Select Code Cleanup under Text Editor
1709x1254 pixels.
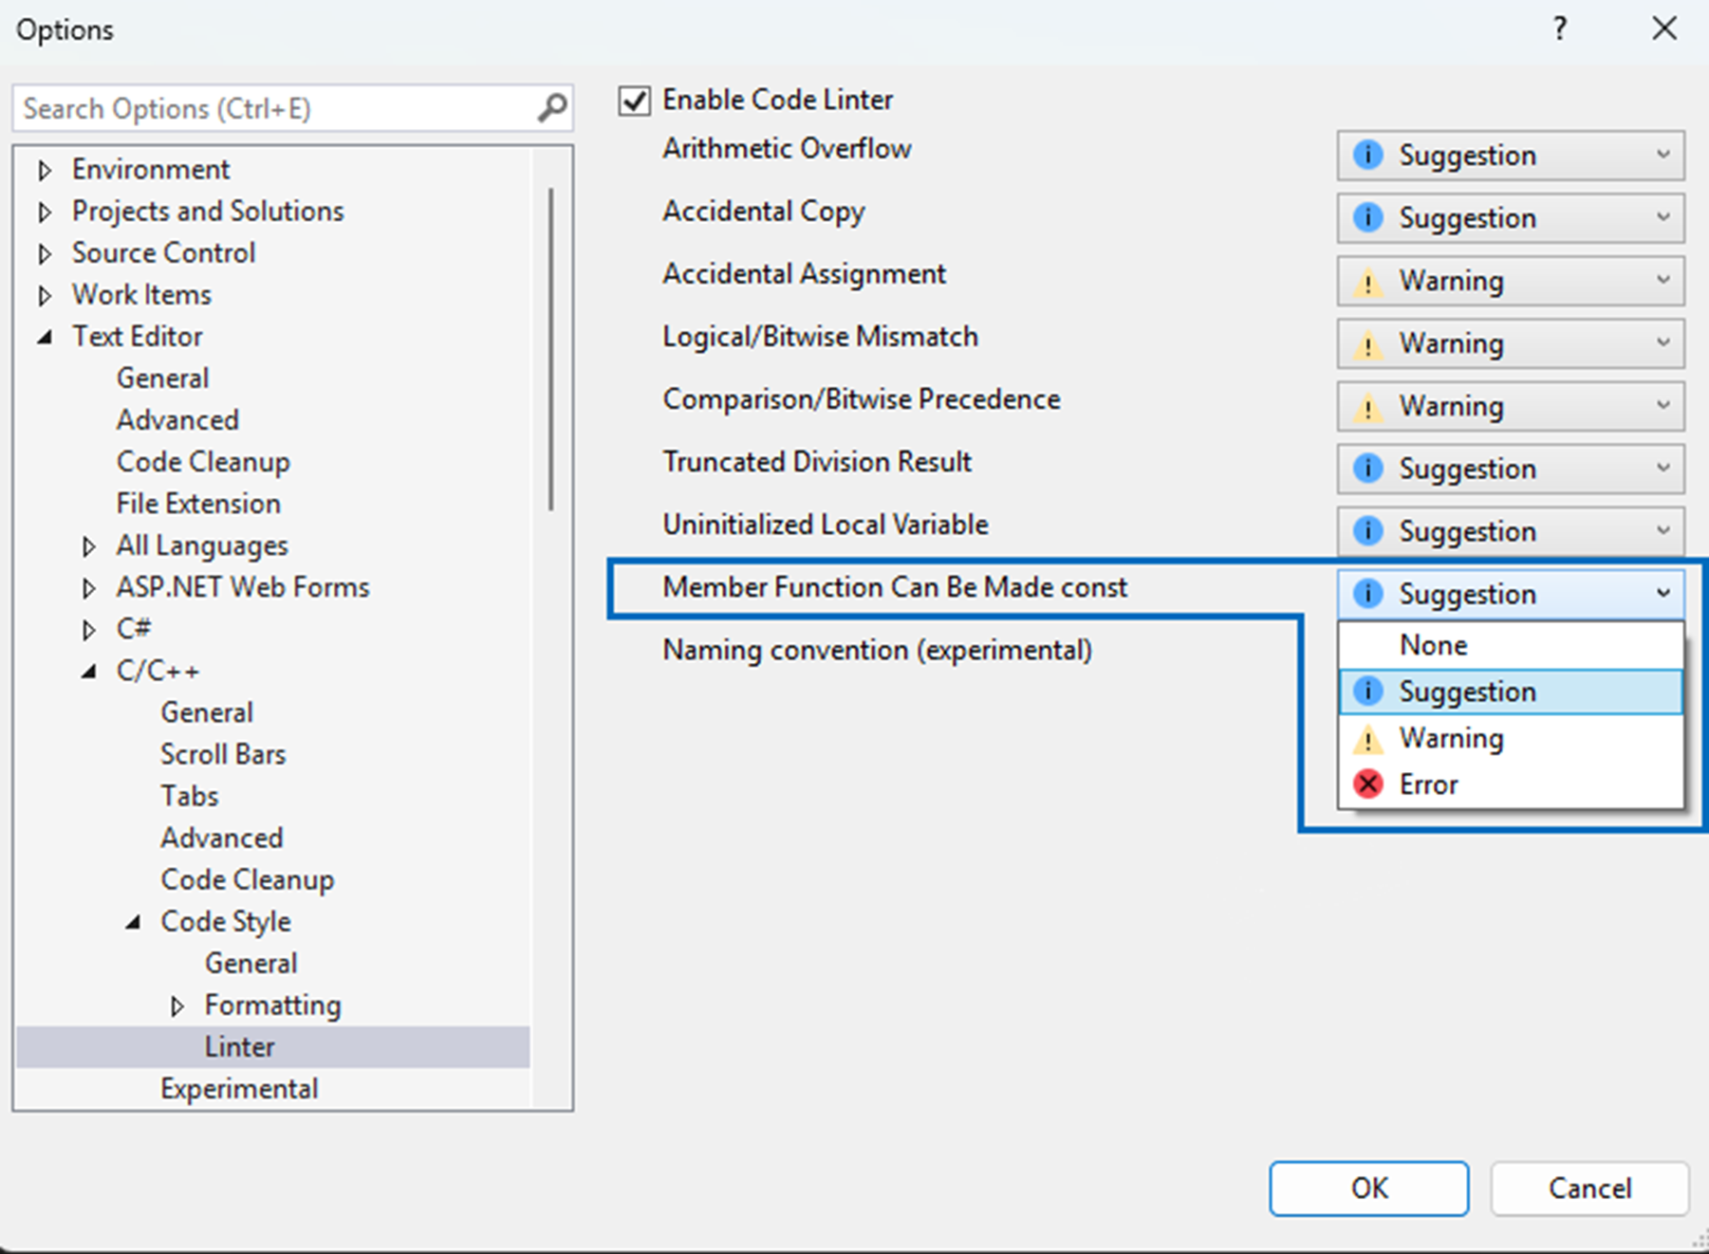tap(203, 462)
